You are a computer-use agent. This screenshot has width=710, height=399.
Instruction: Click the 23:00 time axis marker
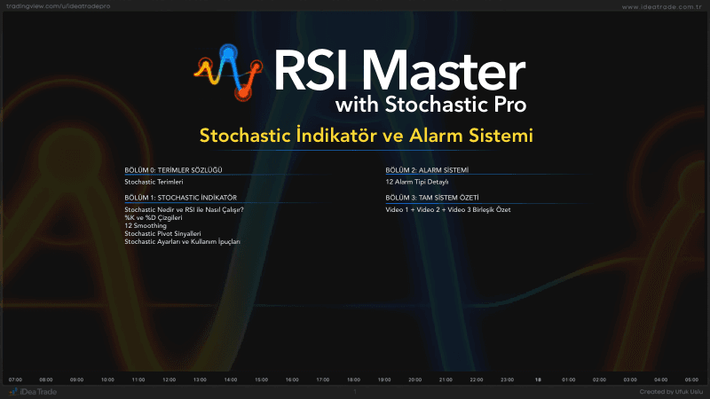pos(507,379)
